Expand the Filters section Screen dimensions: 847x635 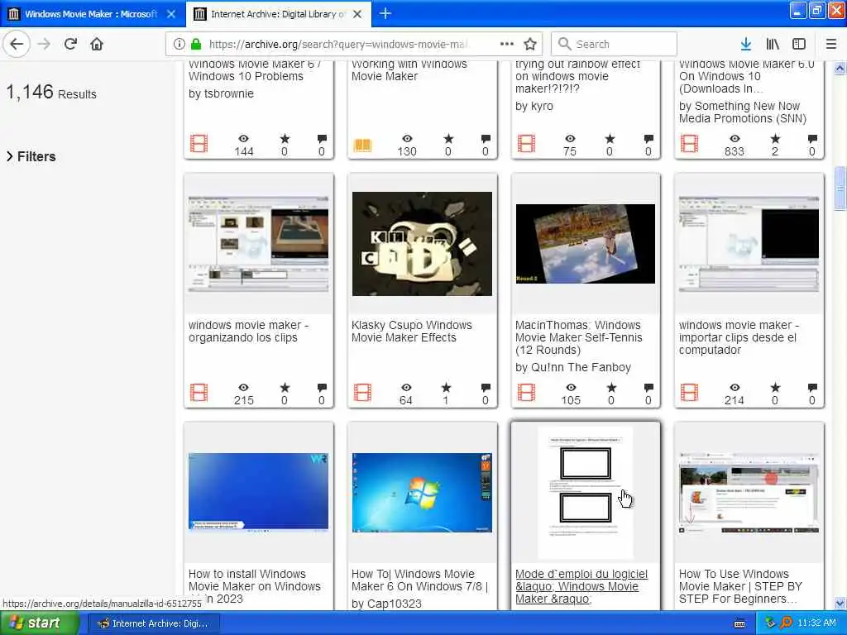click(x=31, y=156)
